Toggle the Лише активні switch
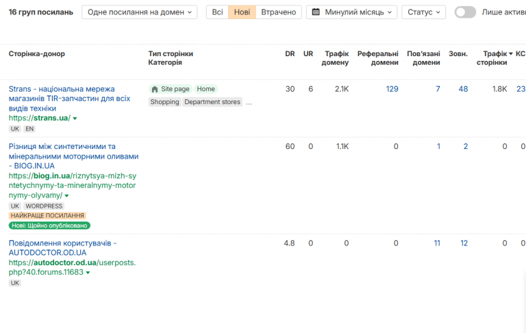The height and width of the screenshot is (333, 526). point(465,12)
